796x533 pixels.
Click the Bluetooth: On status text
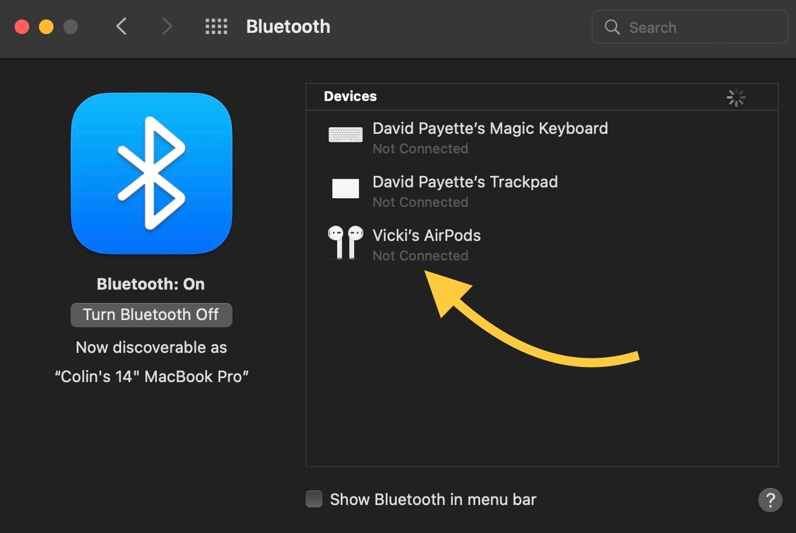151,284
